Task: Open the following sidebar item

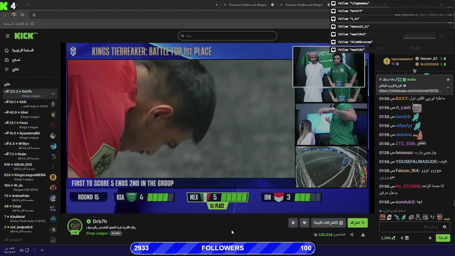Action: click(x=12, y=69)
